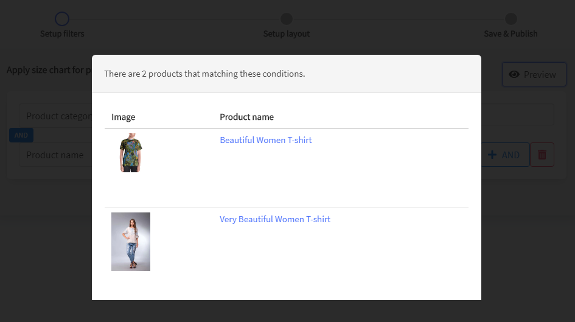Click the Image column header
575x322 pixels.
click(x=123, y=117)
